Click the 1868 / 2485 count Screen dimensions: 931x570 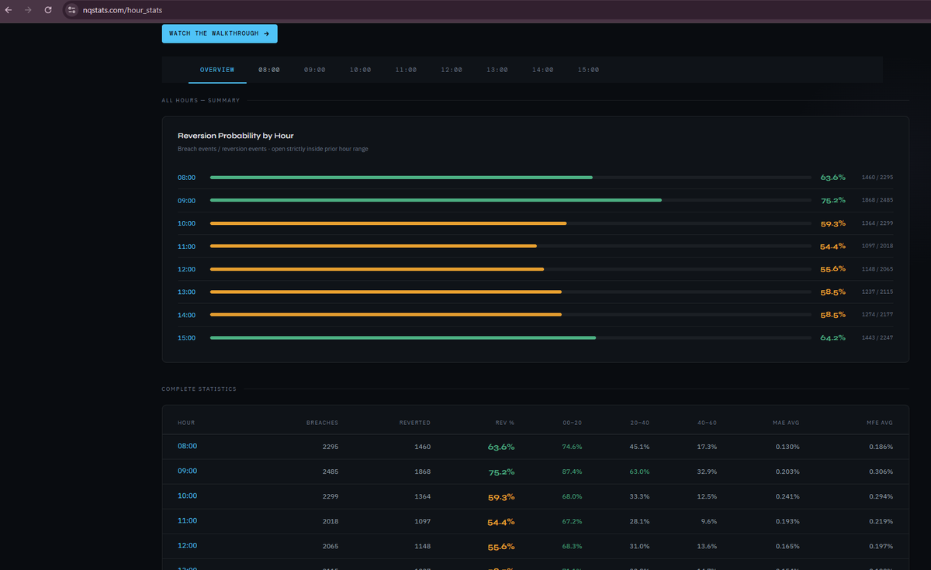[877, 201]
